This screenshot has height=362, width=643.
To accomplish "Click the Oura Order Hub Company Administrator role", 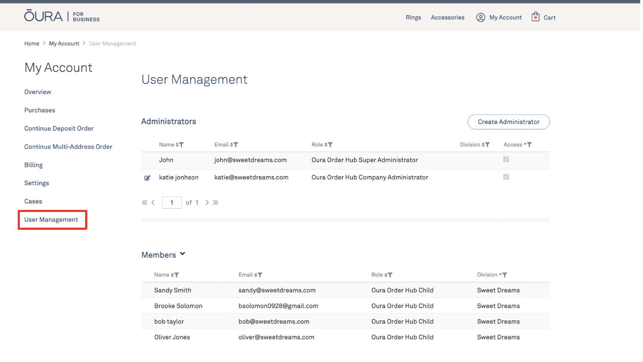I will tap(370, 178).
